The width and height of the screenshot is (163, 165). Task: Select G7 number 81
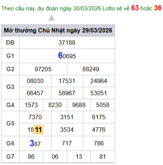103,157
